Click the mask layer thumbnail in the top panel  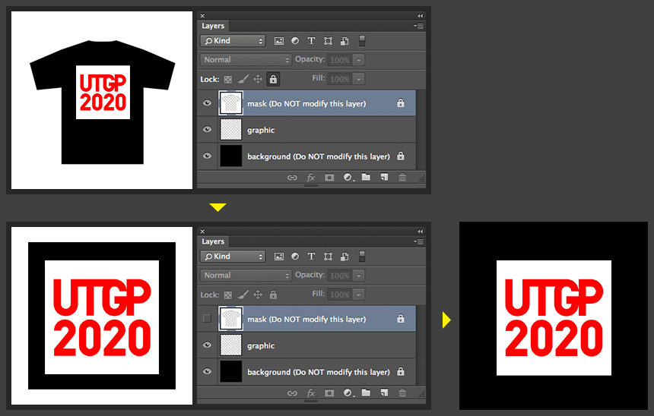(x=230, y=102)
